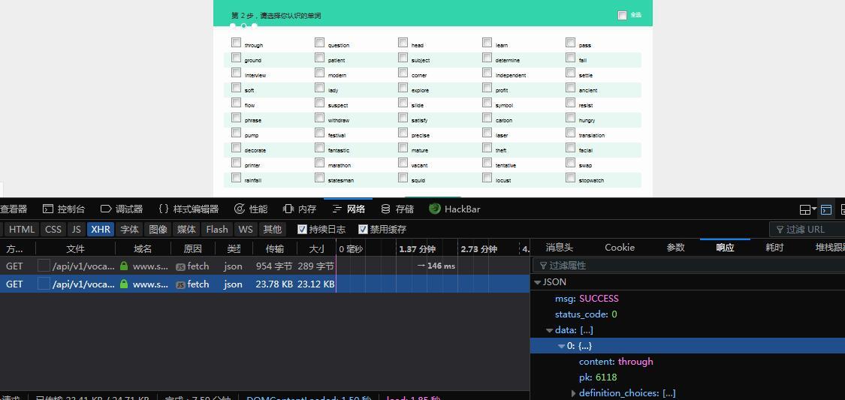The width and height of the screenshot is (845, 400).
Task: Click the 'msg: SUCCESS' JSON line
Action: (x=587, y=298)
